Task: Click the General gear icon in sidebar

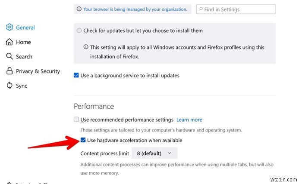Action: click(x=9, y=28)
